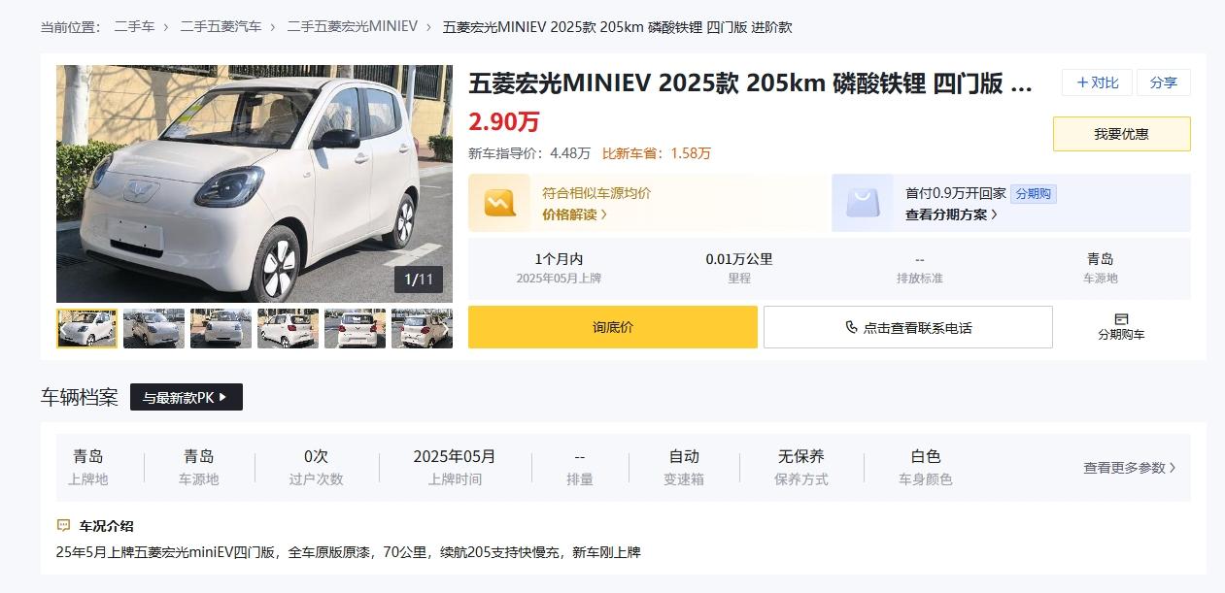1225x593 pixels.
Task: Select the second car photo thumbnail
Action: point(153,329)
